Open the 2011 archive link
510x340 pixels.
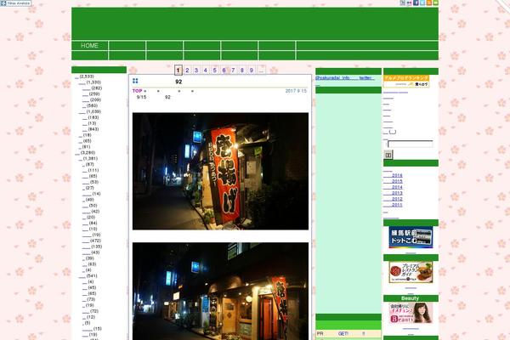393,205
